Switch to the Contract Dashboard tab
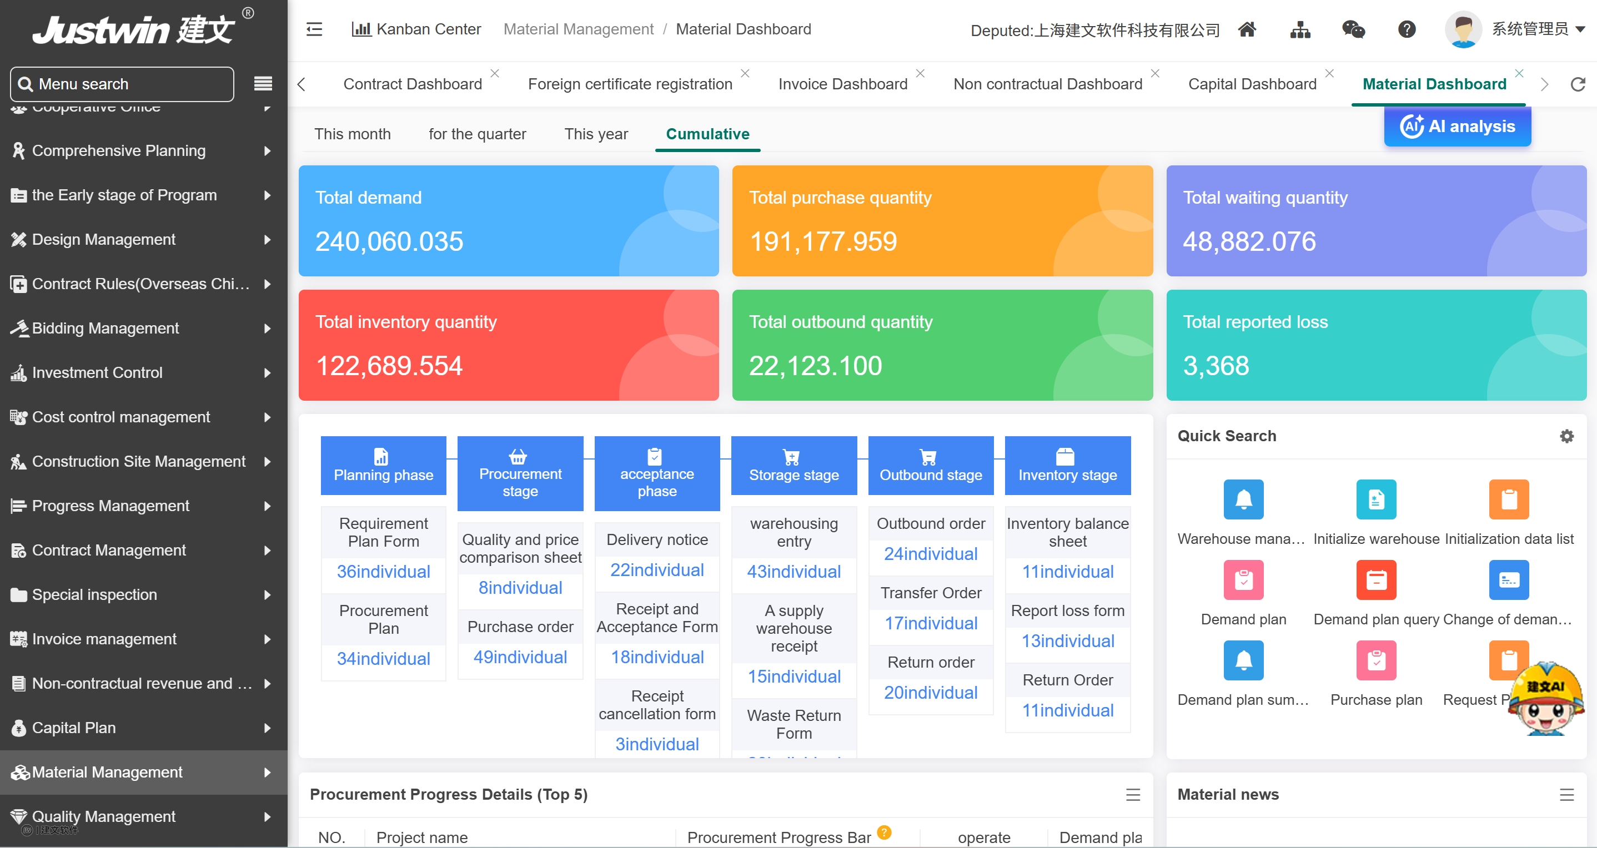The image size is (1597, 848). 412,84
